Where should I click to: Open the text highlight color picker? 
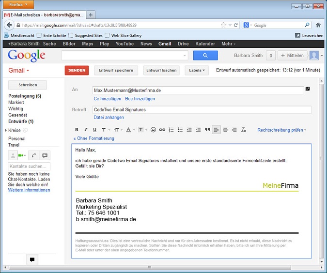[142, 130]
